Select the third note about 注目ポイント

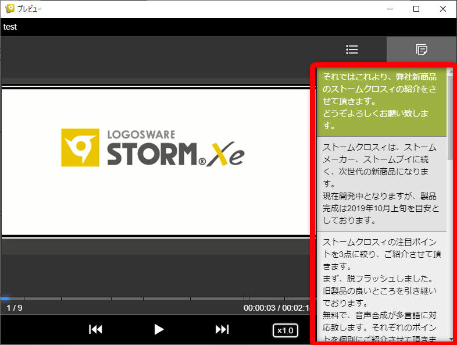click(381, 286)
